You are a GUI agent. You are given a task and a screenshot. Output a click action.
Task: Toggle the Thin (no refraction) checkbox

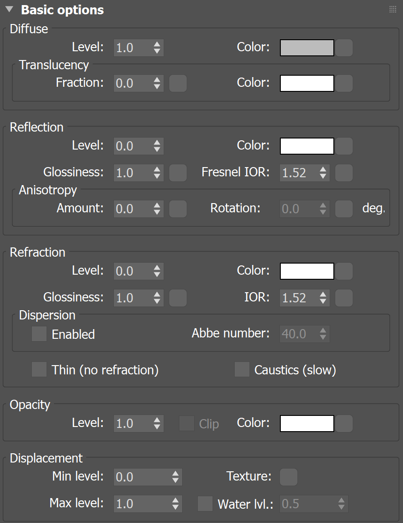click(39, 370)
